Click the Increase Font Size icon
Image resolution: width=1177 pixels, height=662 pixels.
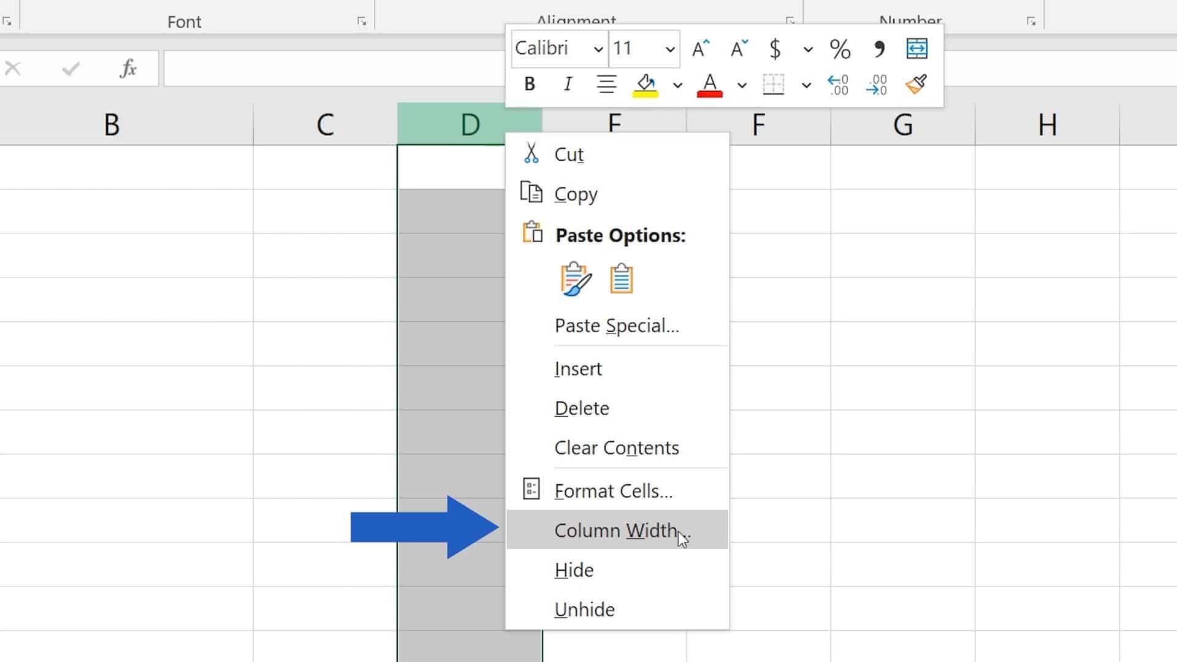pos(701,48)
